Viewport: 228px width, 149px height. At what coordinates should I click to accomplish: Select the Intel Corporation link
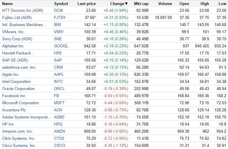[x=16, y=82]
